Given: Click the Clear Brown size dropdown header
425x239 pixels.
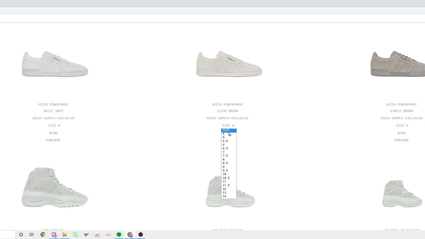Looking at the screenshot, I should (228, 125).
